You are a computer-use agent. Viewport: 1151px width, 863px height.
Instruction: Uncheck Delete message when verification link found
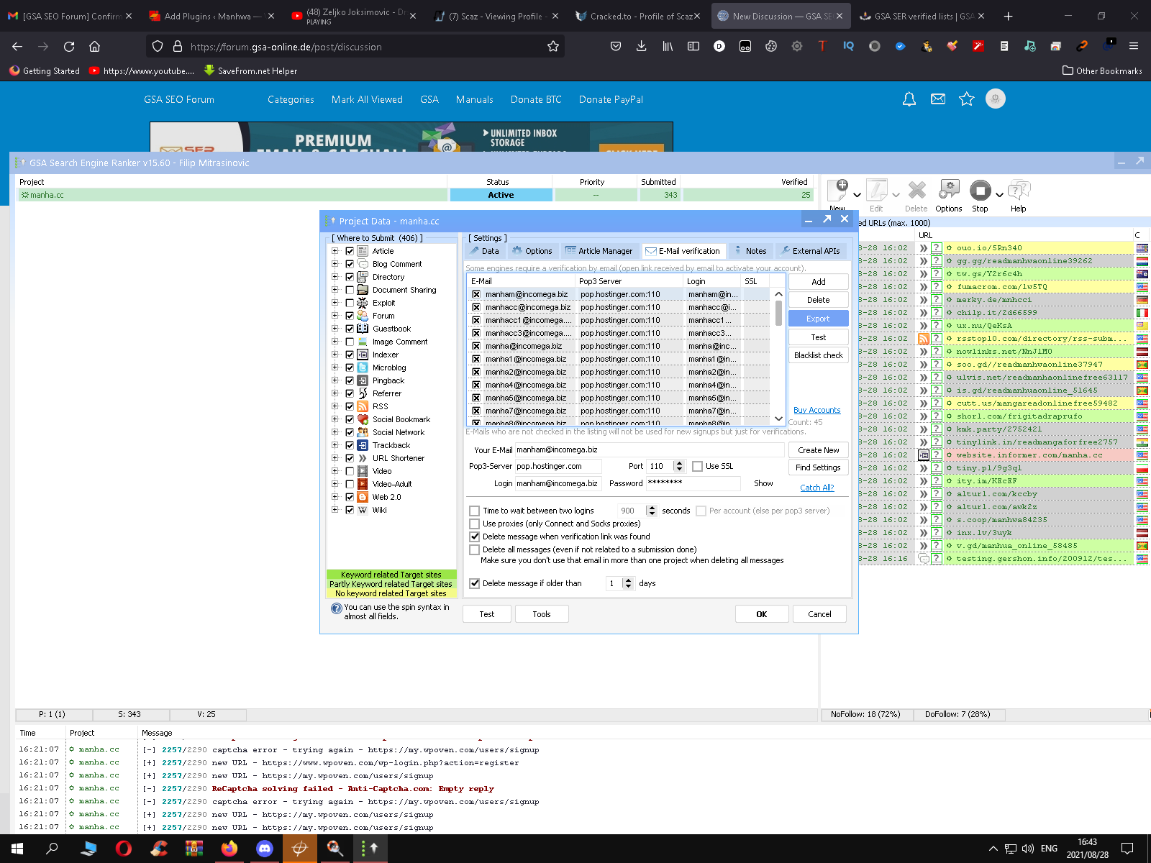[x=475, y=536]
